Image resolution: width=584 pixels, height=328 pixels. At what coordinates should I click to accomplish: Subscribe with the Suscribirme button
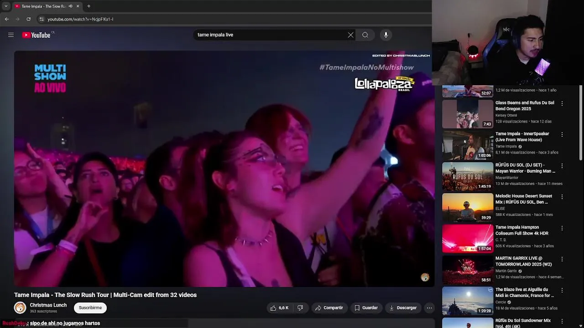coord(90,308)
